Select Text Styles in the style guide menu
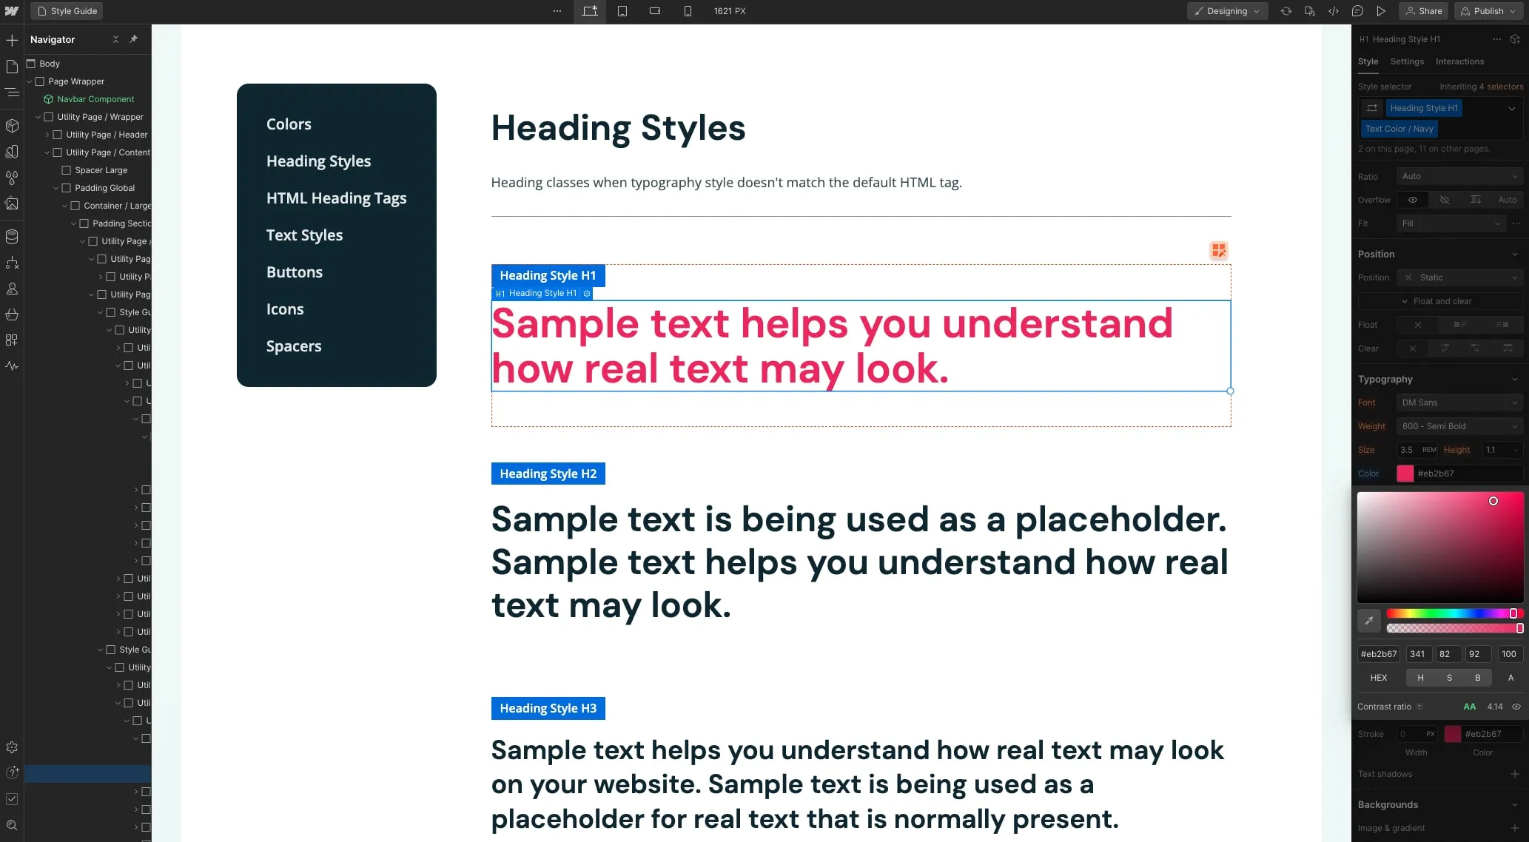The width and height of the screenshot is (1529, 842). [304, 235]
